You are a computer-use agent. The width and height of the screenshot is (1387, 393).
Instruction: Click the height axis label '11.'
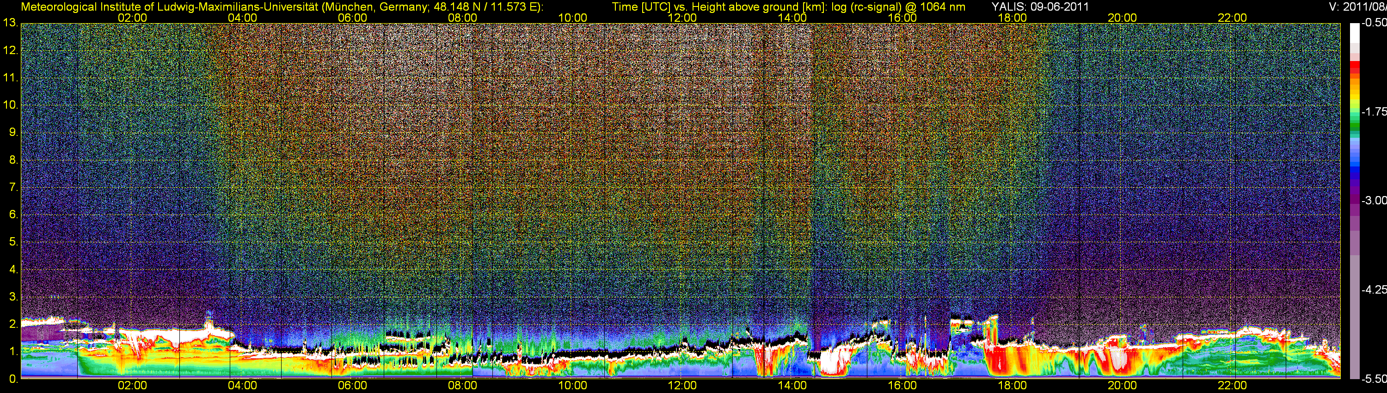coord(10,78)
